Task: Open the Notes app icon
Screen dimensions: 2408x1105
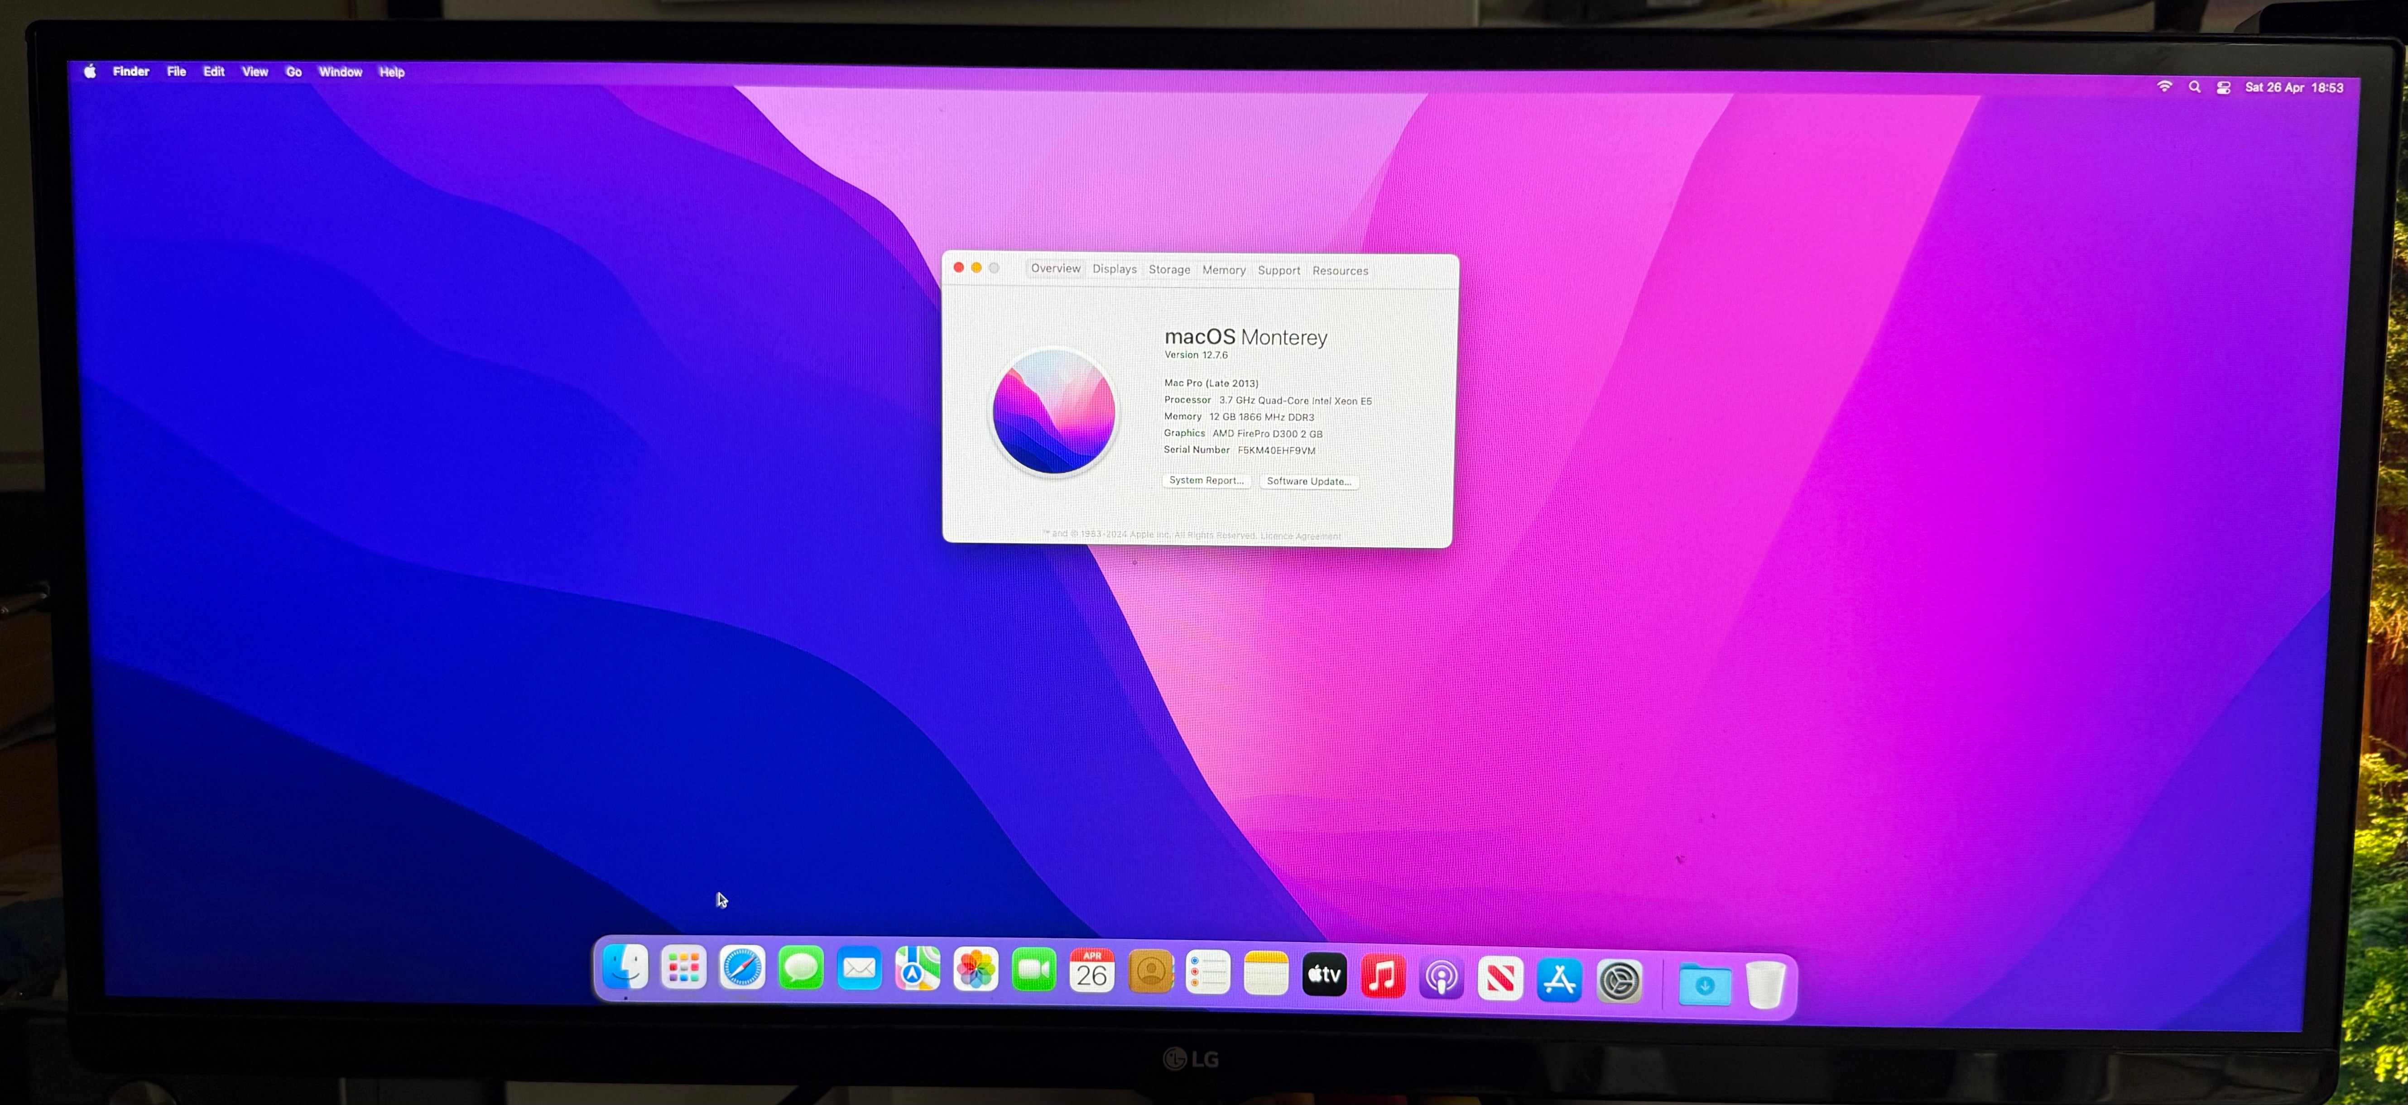Action: click(1267, 974)
